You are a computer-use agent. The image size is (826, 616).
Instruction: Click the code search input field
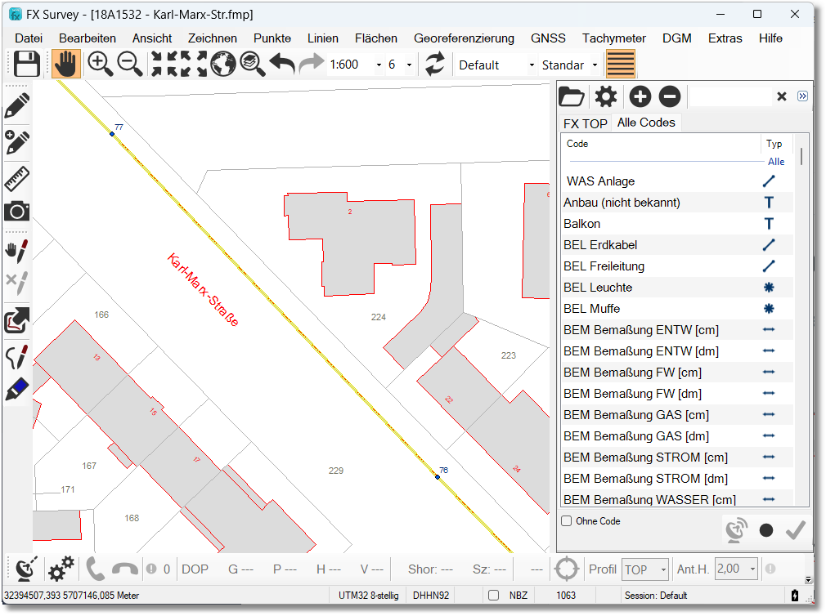coord(729,96)
